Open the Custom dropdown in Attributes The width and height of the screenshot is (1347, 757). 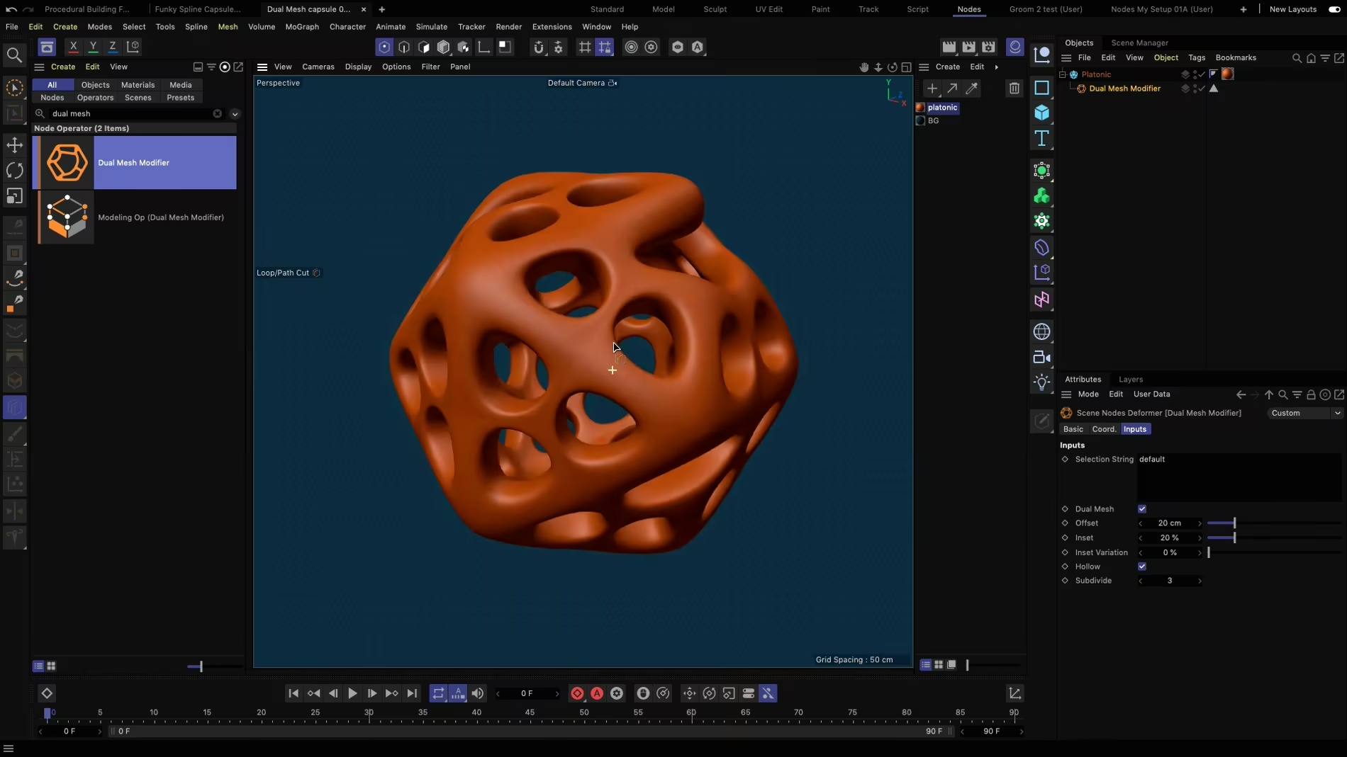(x=1304, y=413)
